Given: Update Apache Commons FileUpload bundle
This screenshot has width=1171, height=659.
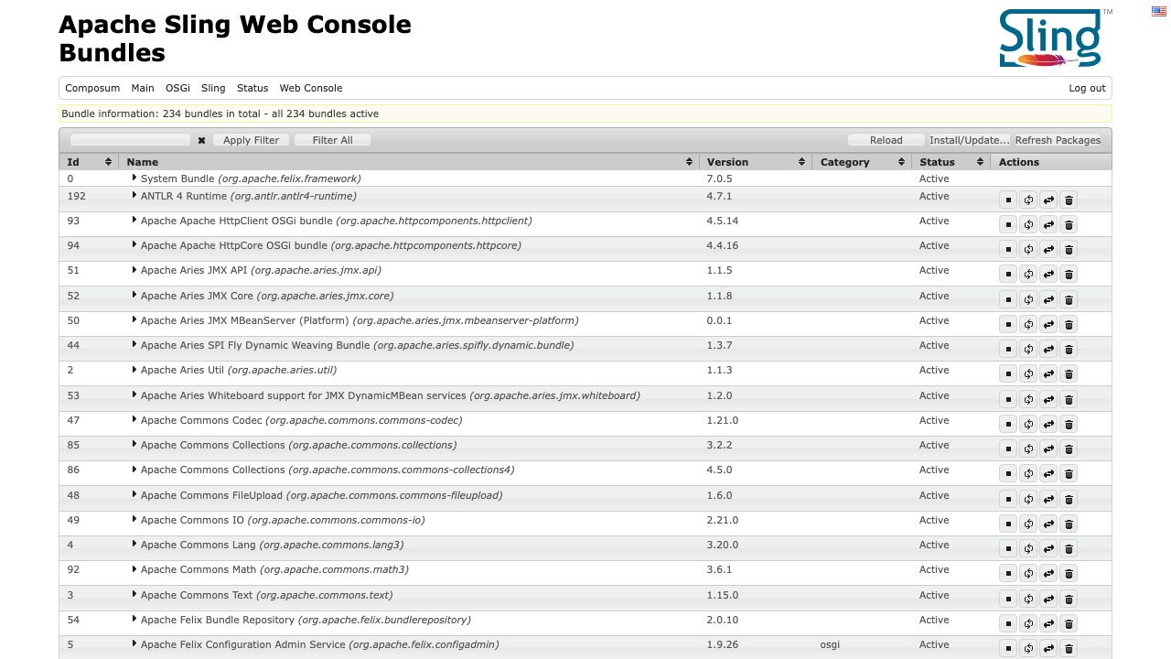Looking at the screenshot, I should pos(1048,499).
